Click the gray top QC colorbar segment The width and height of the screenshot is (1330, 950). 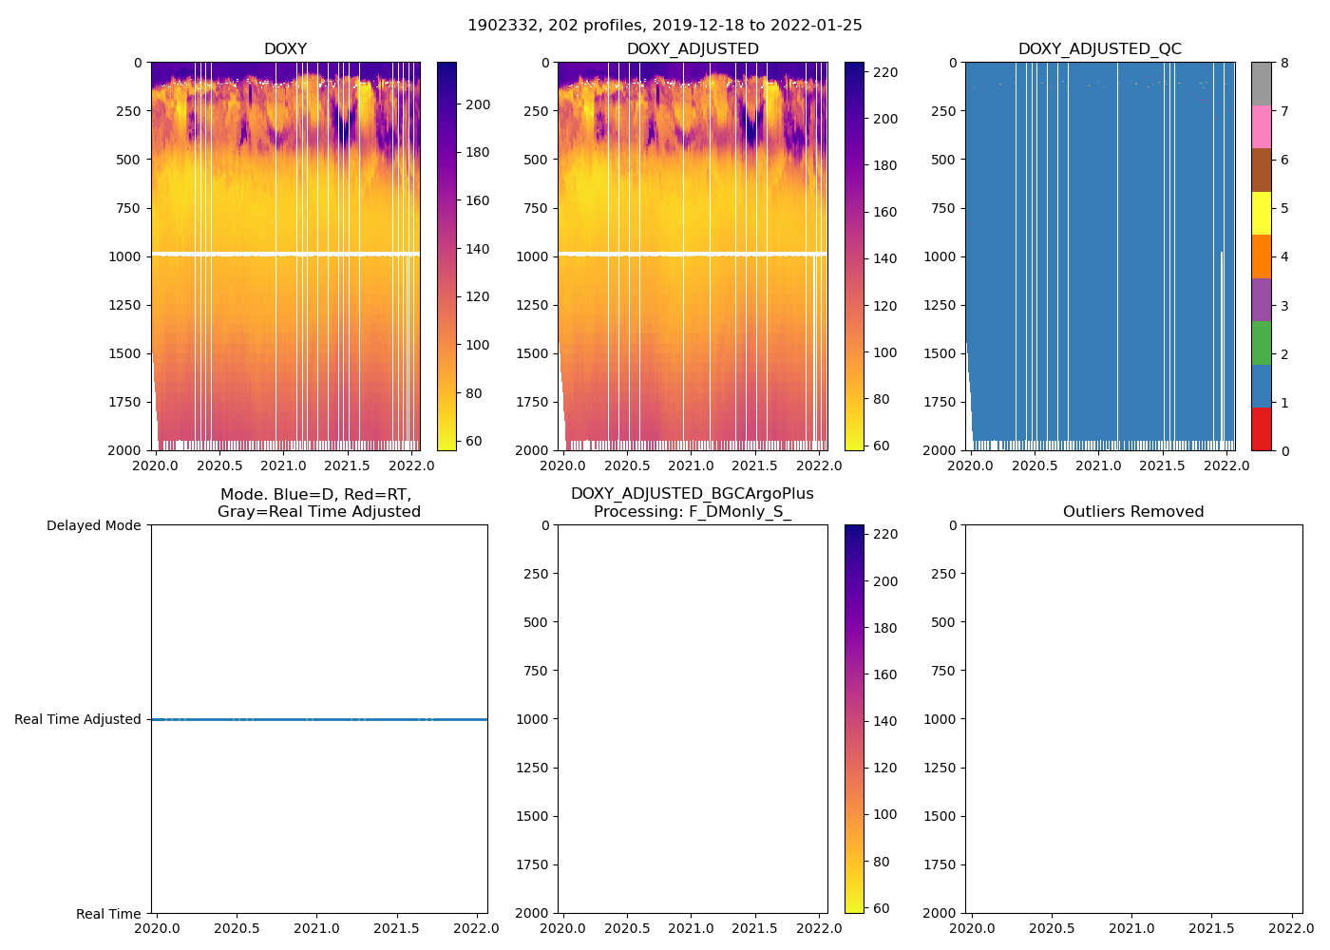tap(1261, 84)
